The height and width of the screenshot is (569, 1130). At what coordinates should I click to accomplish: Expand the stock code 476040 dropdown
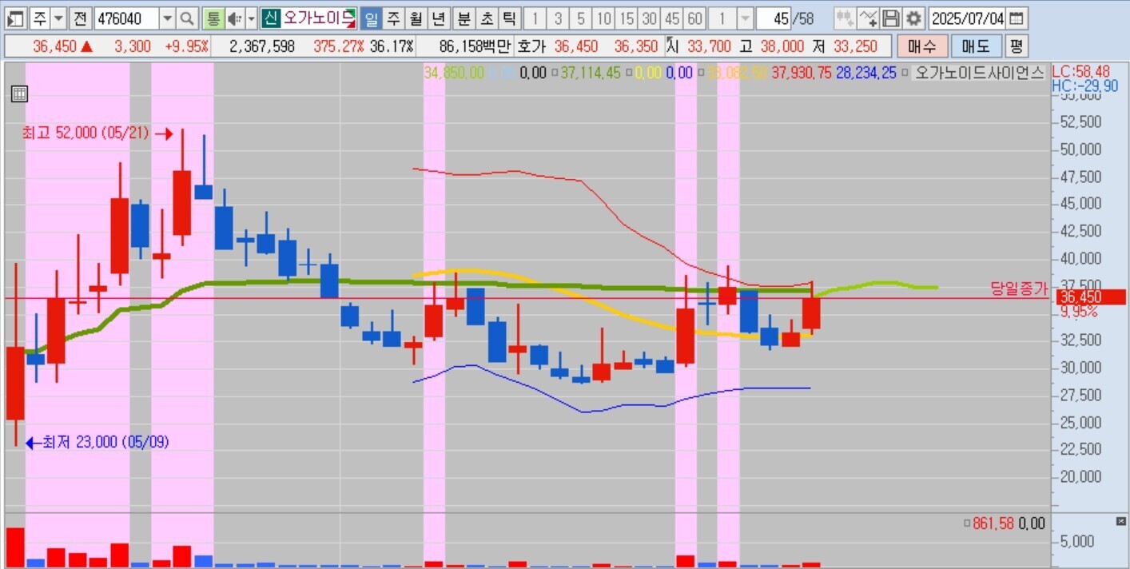[x=167, y=18]
